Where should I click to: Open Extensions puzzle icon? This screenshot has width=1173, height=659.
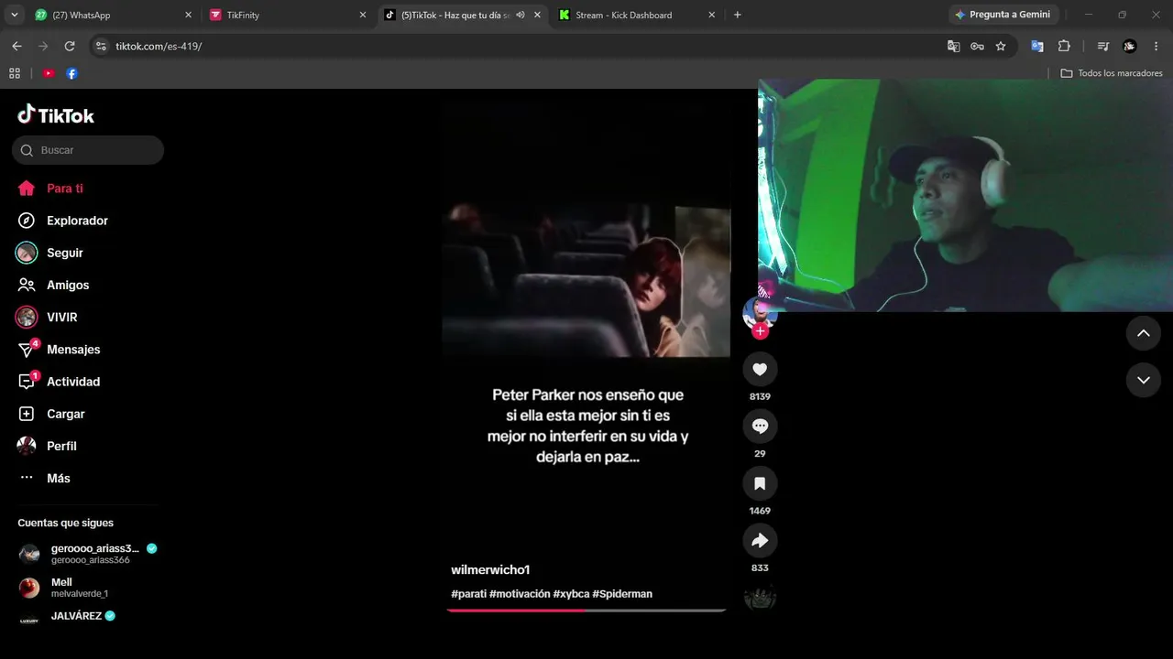click(x=1064, y=46)
